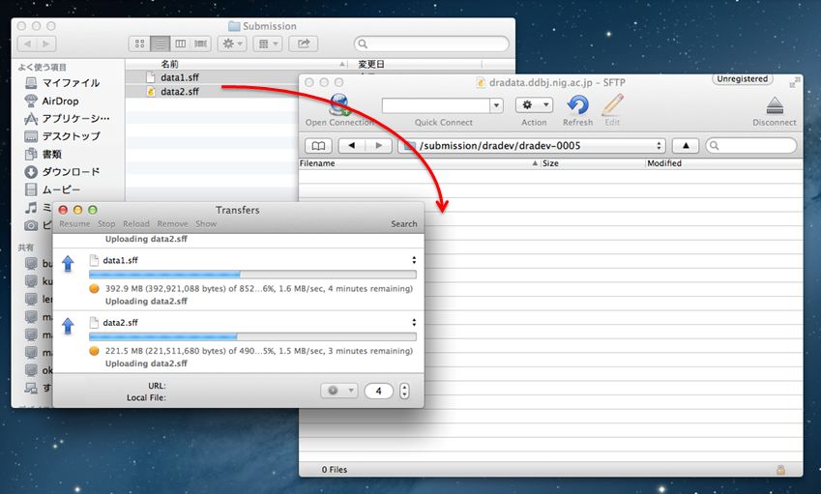Viewport: 821px width, 494px height.
Task: Adjust the concurrent transfers stepper
Action: click(404, 391)
